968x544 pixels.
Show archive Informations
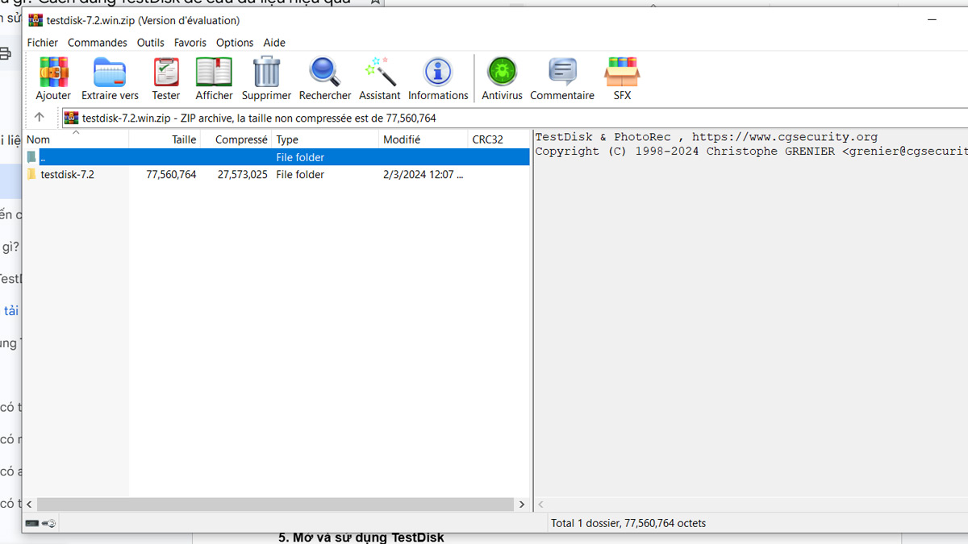tap(438, 78)
